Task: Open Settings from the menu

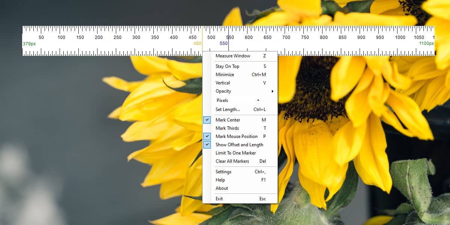Action: (x=240, y=172)
